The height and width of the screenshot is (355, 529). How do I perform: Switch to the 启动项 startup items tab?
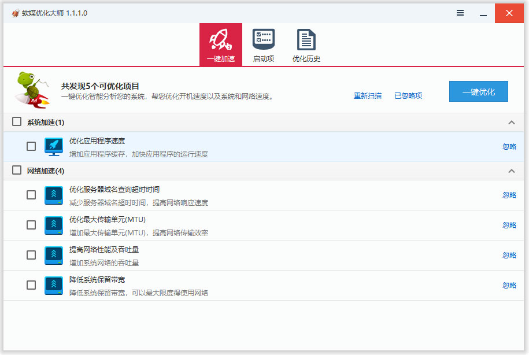(x=263, y=45)
